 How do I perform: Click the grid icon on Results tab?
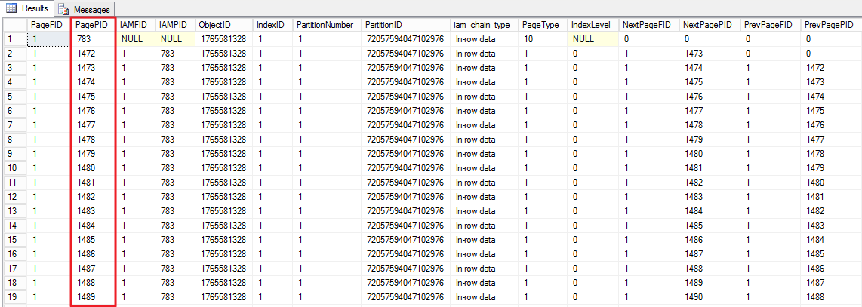[x=11, y=8]
